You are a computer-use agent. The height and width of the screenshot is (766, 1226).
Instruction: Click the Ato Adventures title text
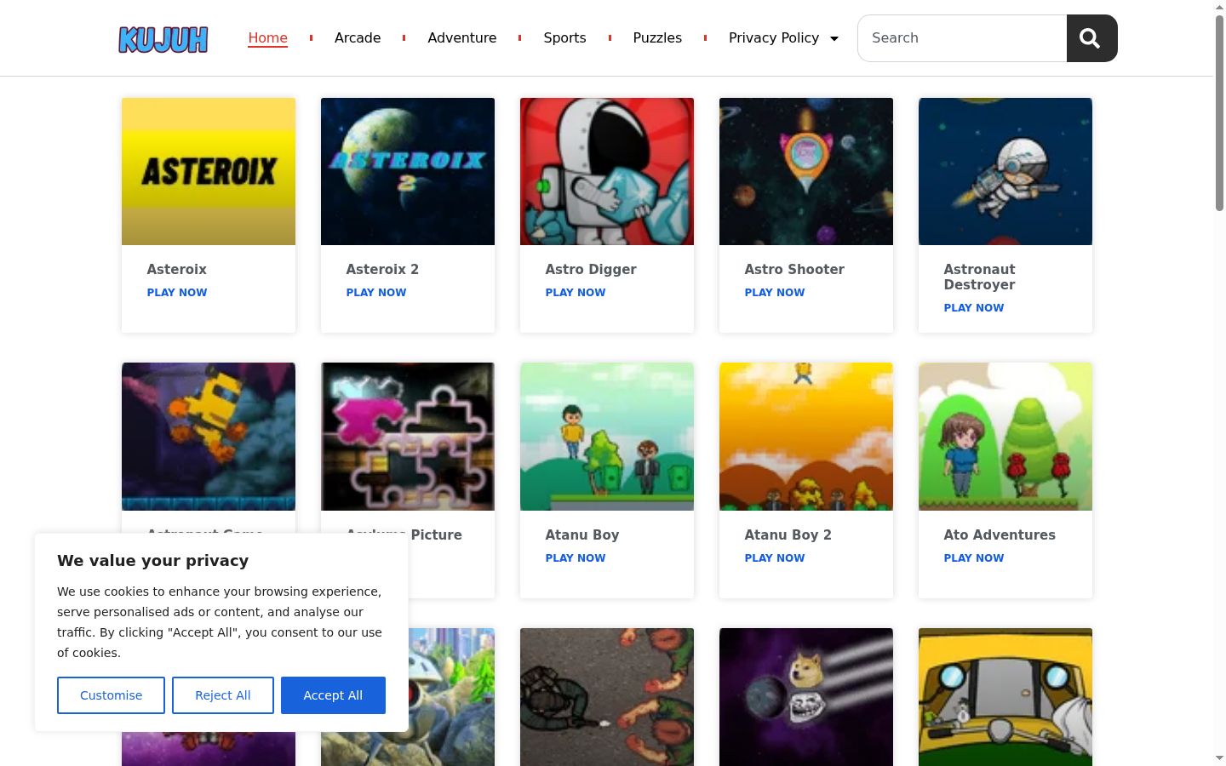click(x=1000, y=534)
